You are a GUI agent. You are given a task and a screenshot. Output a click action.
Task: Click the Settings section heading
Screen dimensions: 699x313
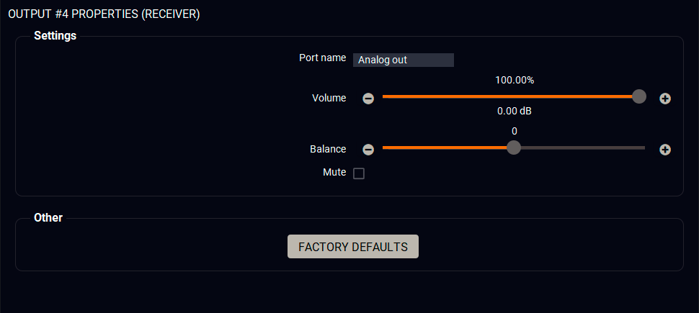pyautogui.click(x=55, y=35)
